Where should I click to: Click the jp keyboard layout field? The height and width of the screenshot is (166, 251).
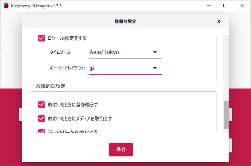(x=118, y=68)
